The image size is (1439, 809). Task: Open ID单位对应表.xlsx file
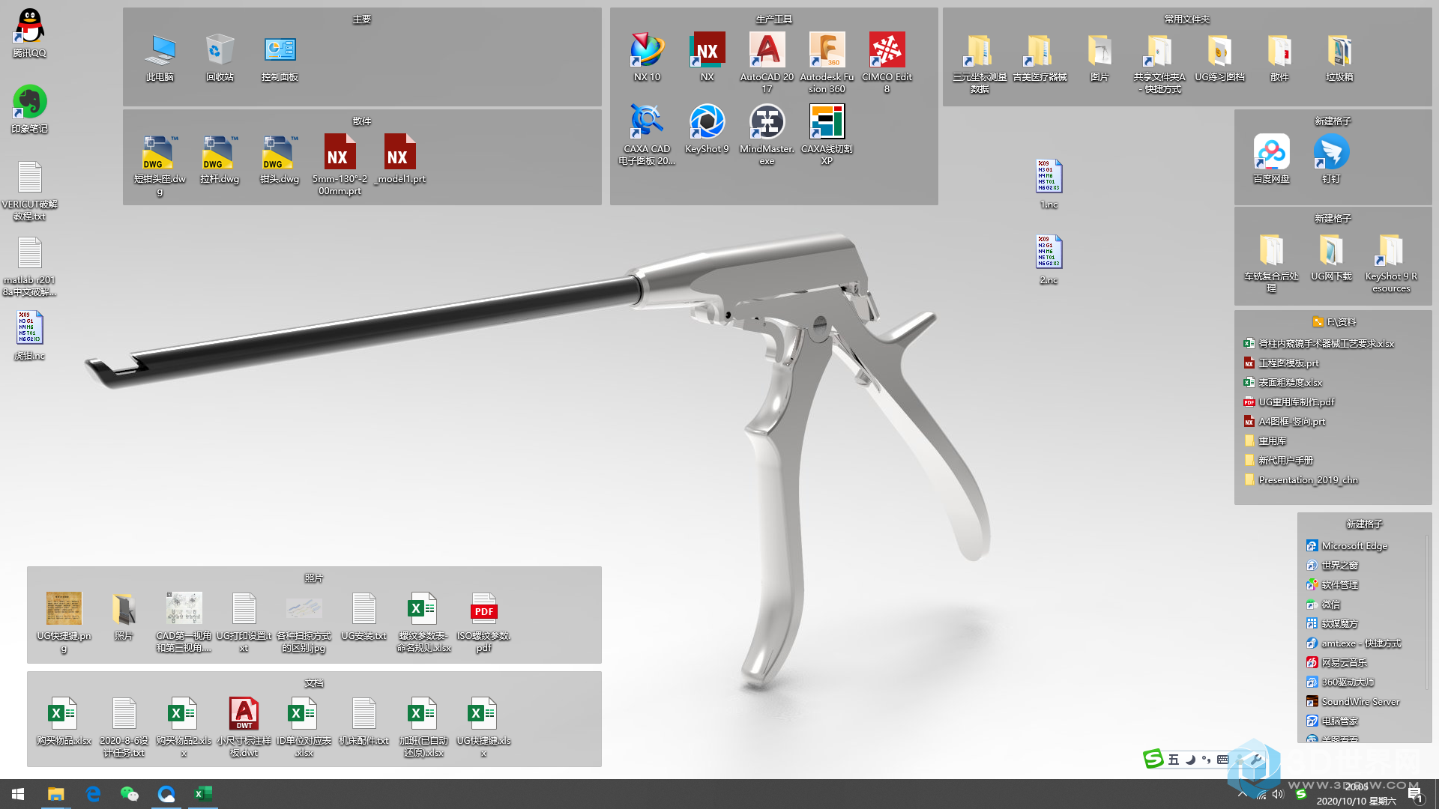pos(304,727)
